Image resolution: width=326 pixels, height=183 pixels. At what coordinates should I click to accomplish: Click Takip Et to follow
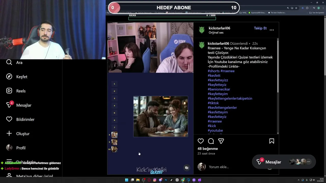click(260, 28)
